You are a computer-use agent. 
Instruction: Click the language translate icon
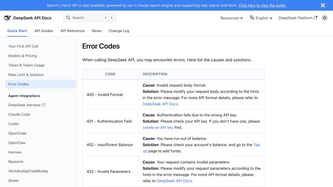pos(252,18)
